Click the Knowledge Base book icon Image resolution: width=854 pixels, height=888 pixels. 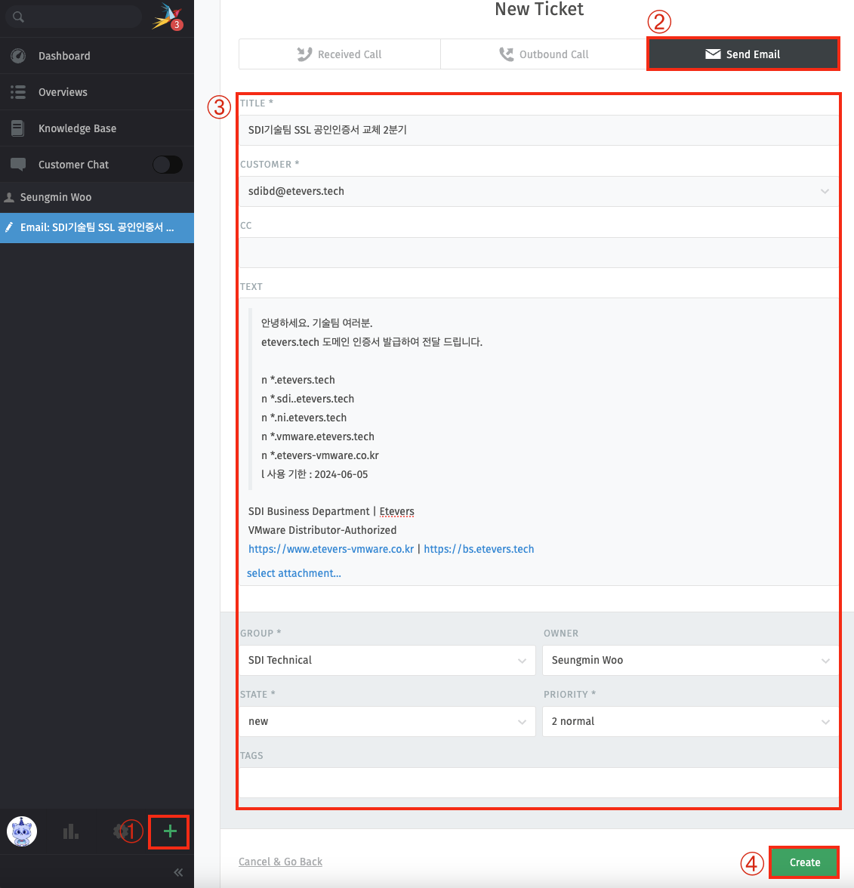(17, 128)
